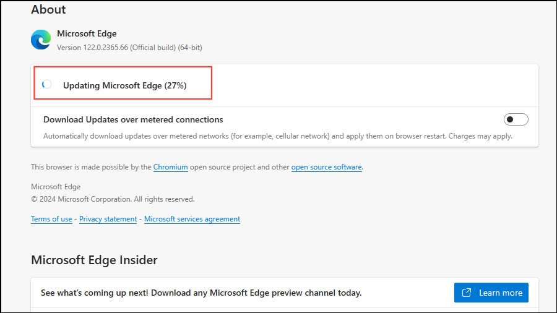Click the Download Updates over metered connections label

133,119
